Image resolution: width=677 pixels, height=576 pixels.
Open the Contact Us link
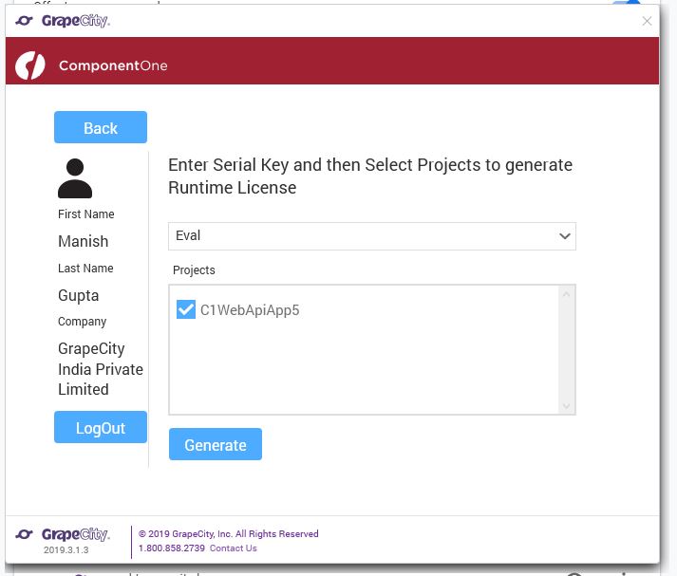point(234,548)
